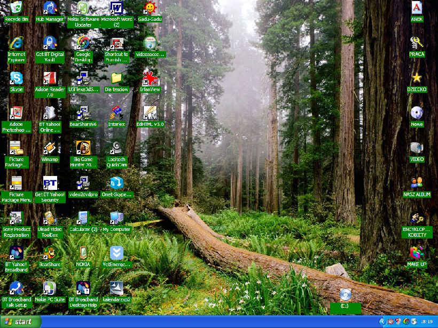Screen dimensions: 438x328
Task: Select the Gadu-Gadu desktop icon
Action: point(150,8)
